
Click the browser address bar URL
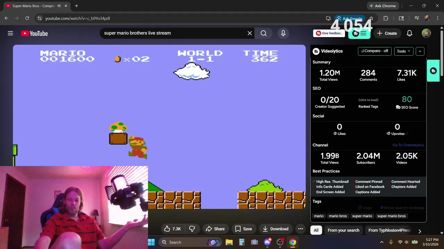(x=78, y=18)
